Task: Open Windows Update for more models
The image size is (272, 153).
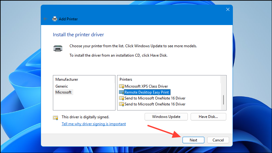Action: click(166, 117)
